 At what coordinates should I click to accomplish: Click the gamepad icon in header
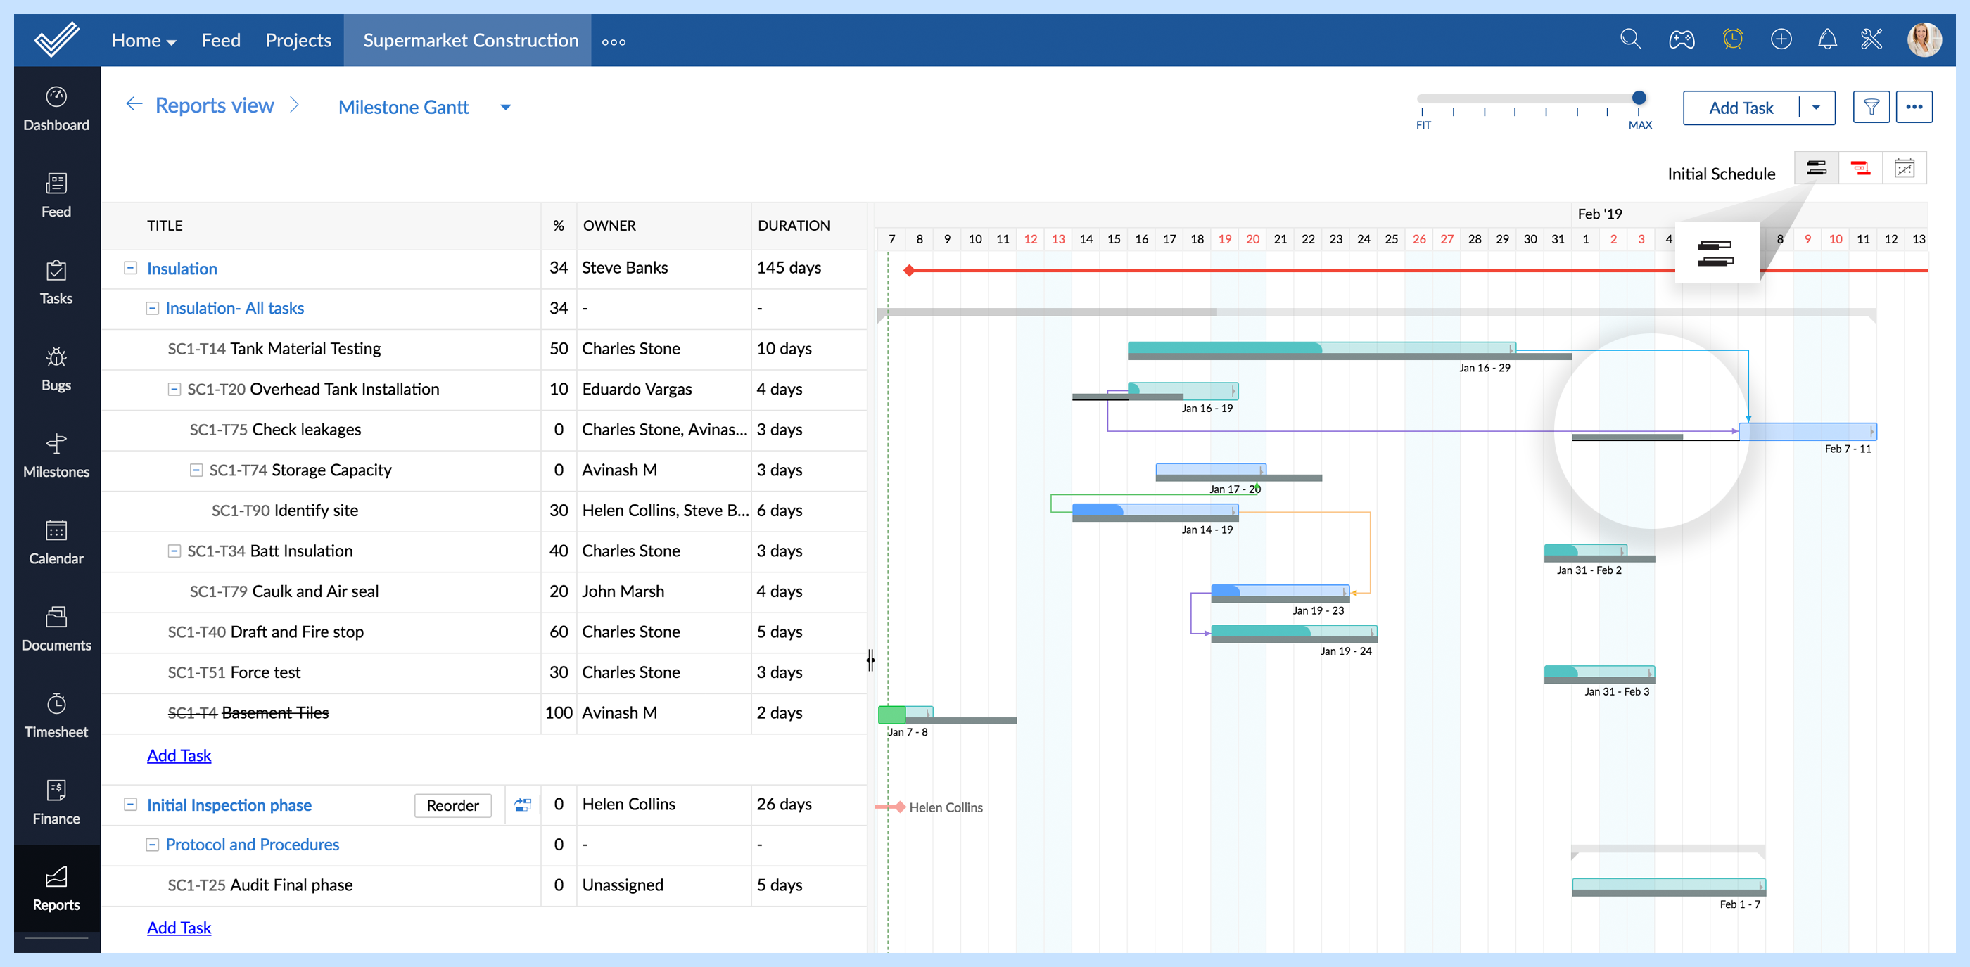click(1681, 40)
